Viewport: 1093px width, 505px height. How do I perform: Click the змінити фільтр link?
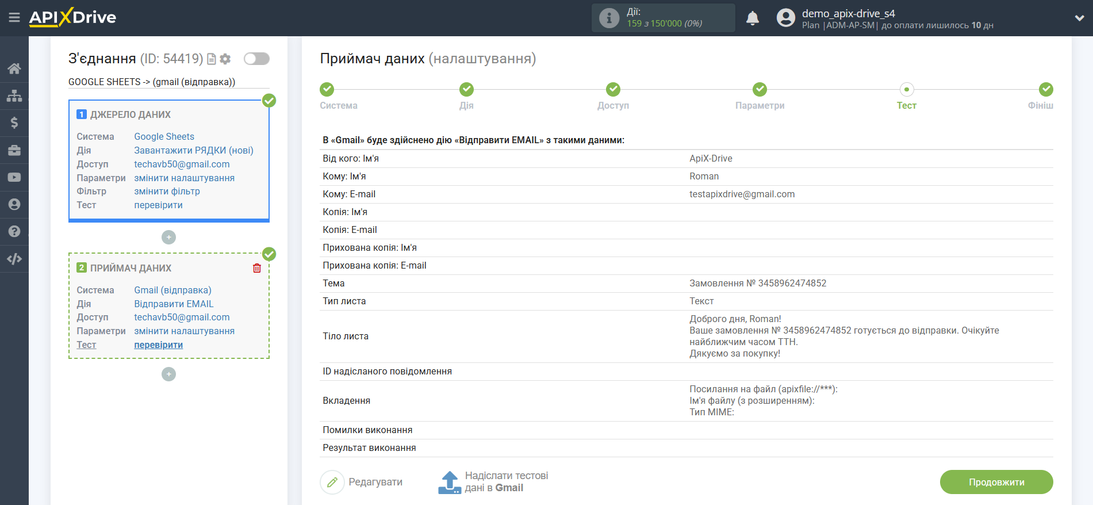point(167,191)
